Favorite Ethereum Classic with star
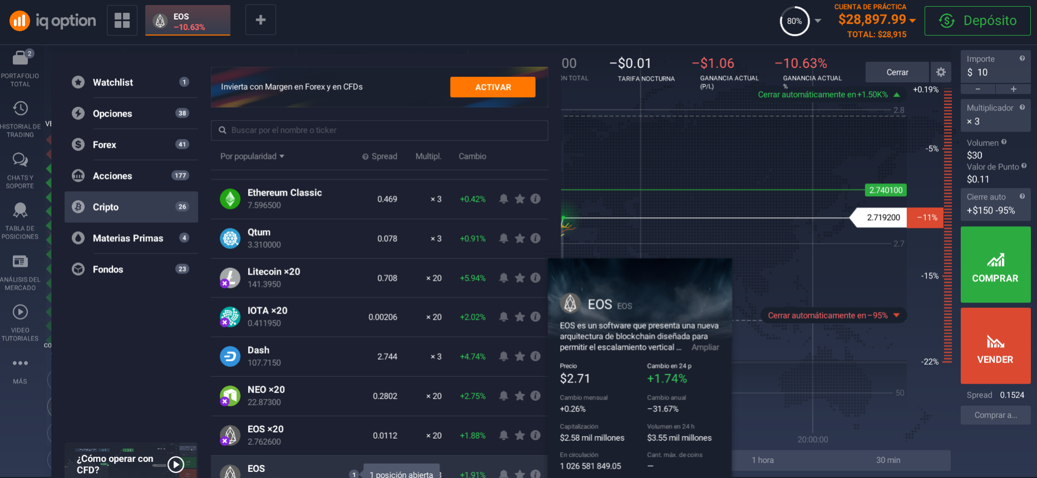The image size is (1037, 478). 520,199
